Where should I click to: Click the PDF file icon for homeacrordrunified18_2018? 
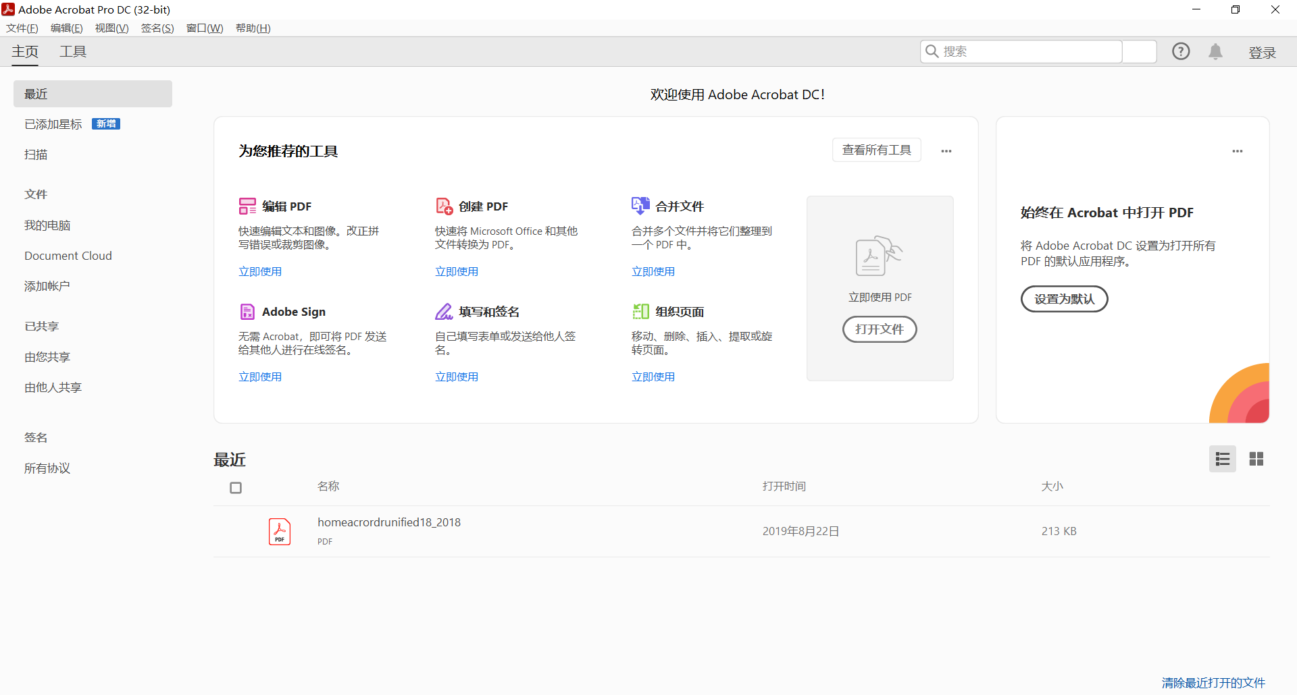click(x=280, y=531)
